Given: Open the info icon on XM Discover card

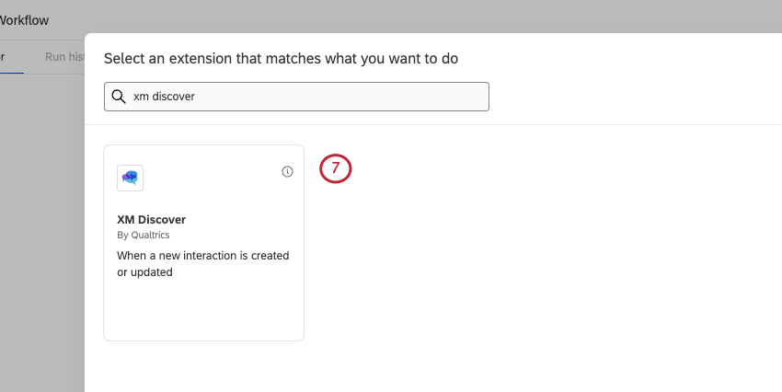Looking at the screenshot, I should (287, 172).
